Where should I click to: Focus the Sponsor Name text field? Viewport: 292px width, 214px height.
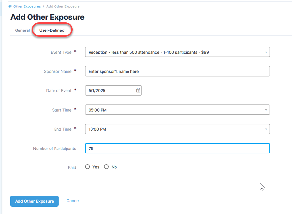[x=177, y=71]
